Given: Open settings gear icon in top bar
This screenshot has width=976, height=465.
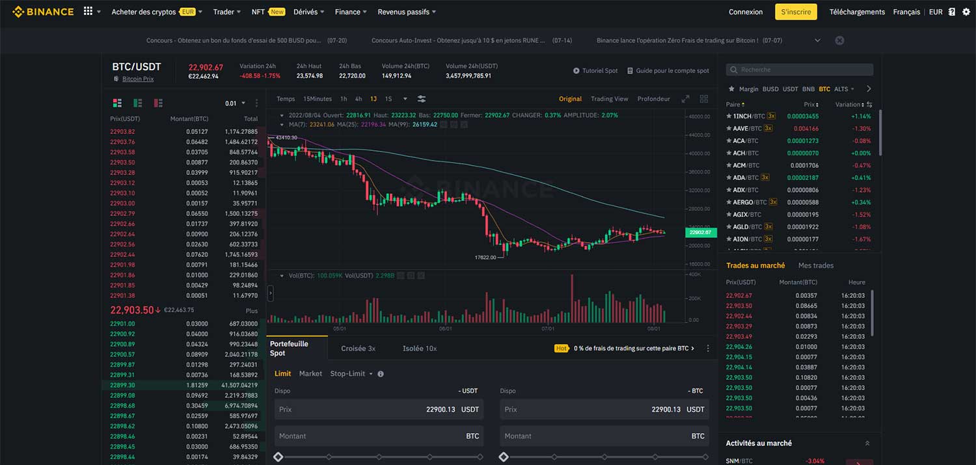Looking at the screenshot, I should [966, 12].
